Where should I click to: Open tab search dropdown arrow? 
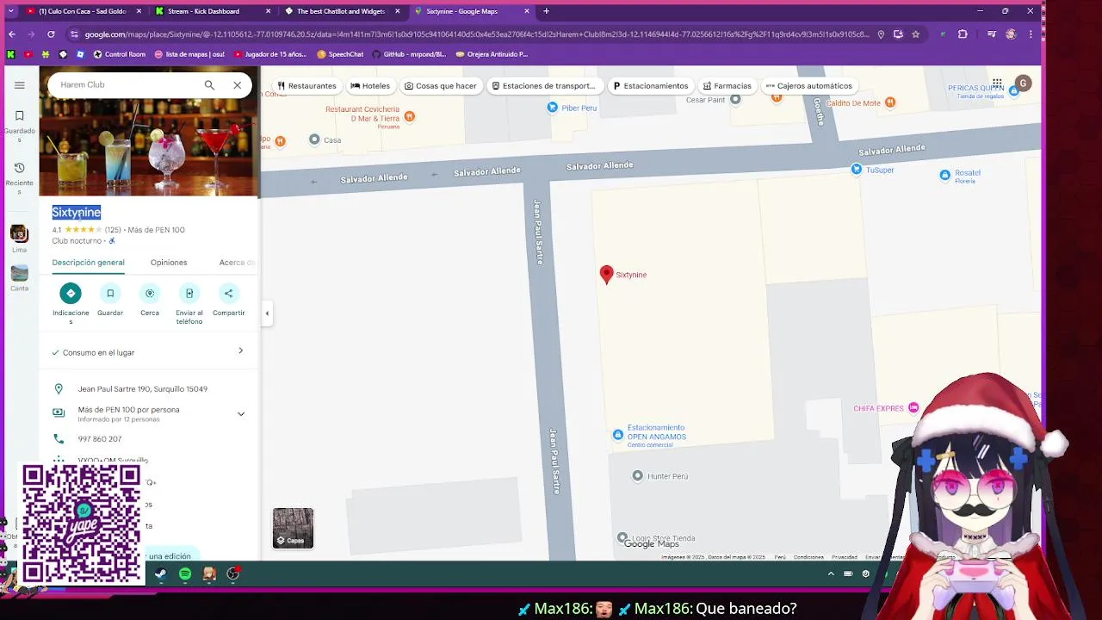tap(10, 11)
